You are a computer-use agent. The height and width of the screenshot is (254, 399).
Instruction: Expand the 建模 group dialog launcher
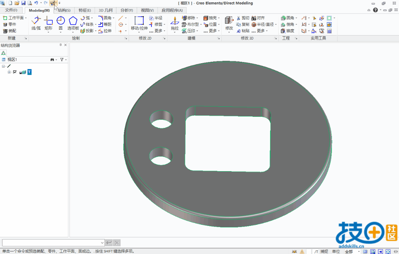click(218, 38)
